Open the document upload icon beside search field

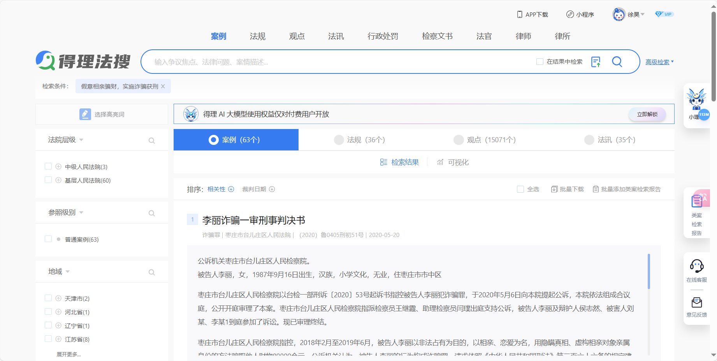pyautogui.click(x=596, y=61)
